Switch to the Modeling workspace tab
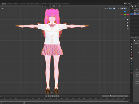The image size is (139, 104). (10, 4)
